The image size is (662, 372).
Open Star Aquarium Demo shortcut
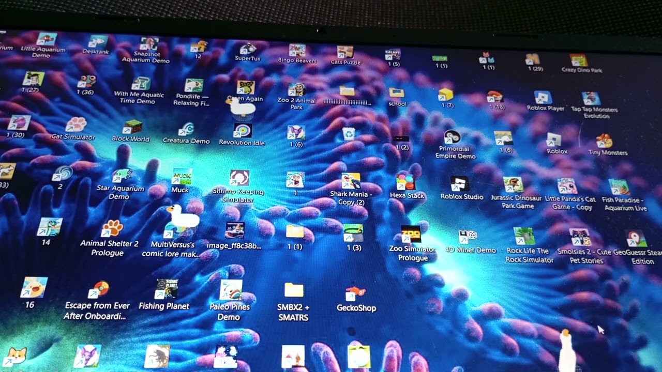pos(121,176)
